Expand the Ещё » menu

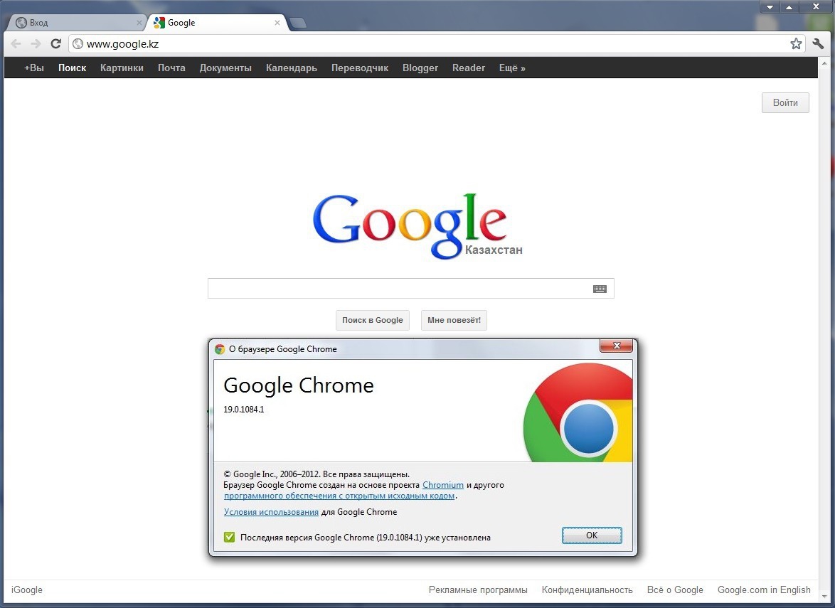(x=512, y=68)
